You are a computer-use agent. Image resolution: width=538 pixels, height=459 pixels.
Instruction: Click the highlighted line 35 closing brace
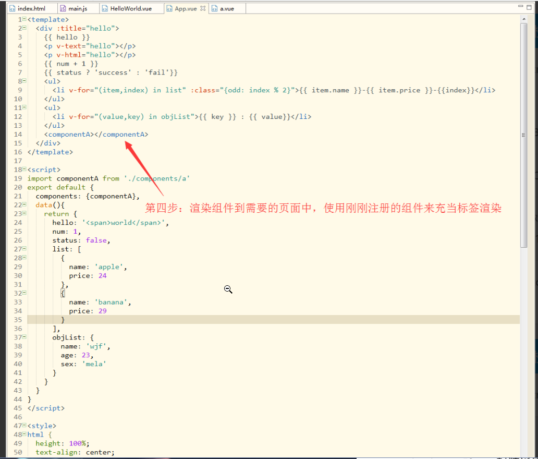(x=63, y=320)
